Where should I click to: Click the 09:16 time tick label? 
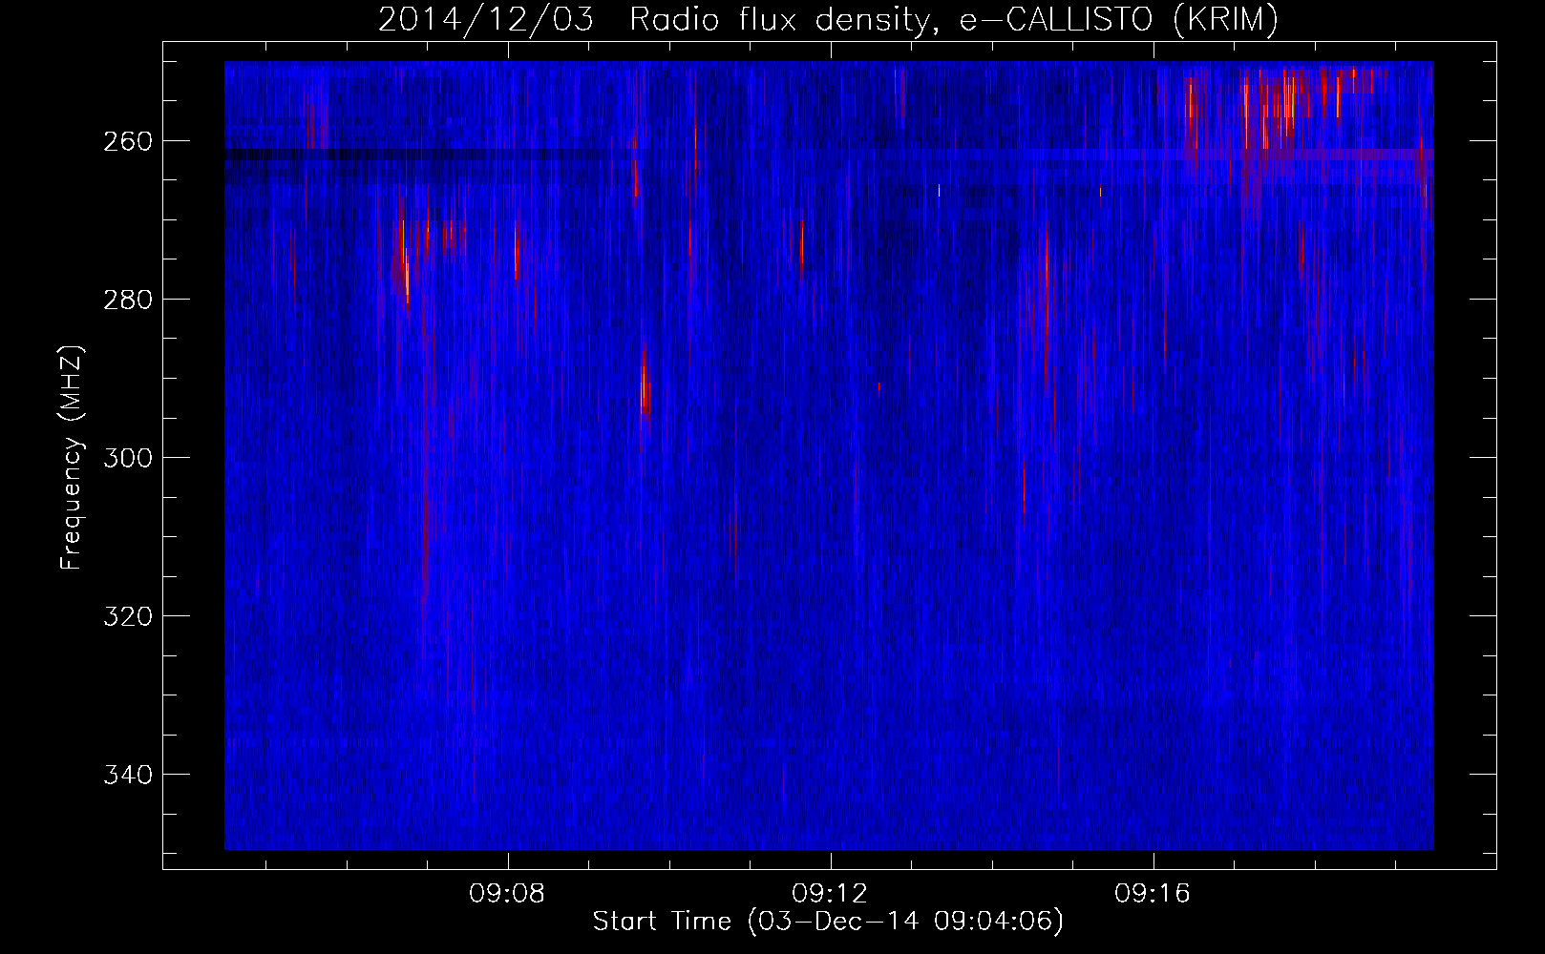click(x=1153, y=894)
